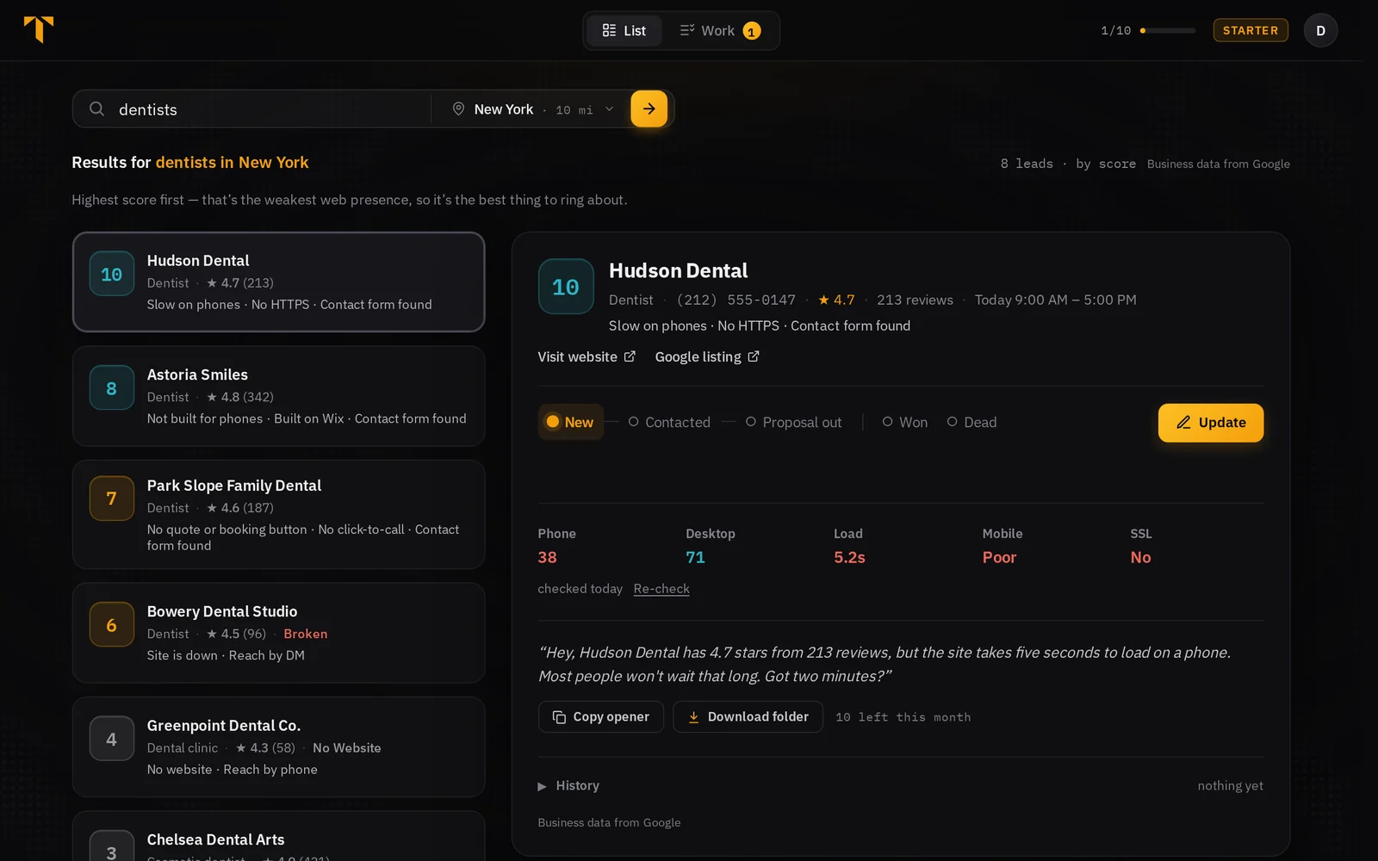
Task: Click score badge 4 on Greenpoint Dental
Action: (112, 739)
